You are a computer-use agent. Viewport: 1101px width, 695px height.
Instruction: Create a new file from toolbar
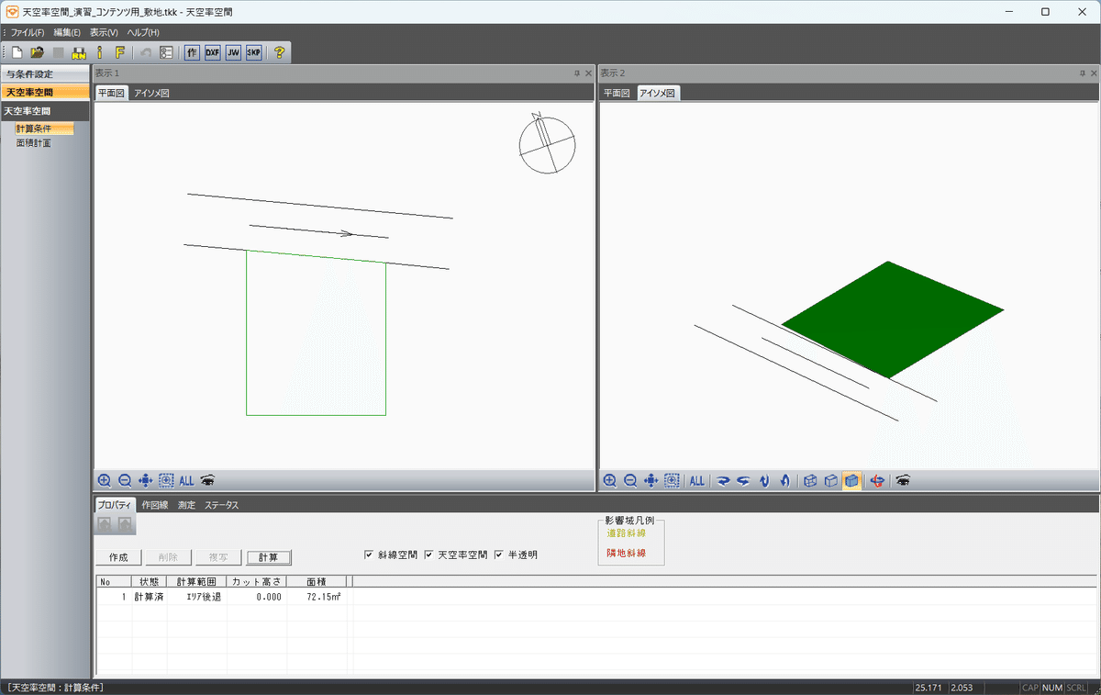tap(17, 52)
